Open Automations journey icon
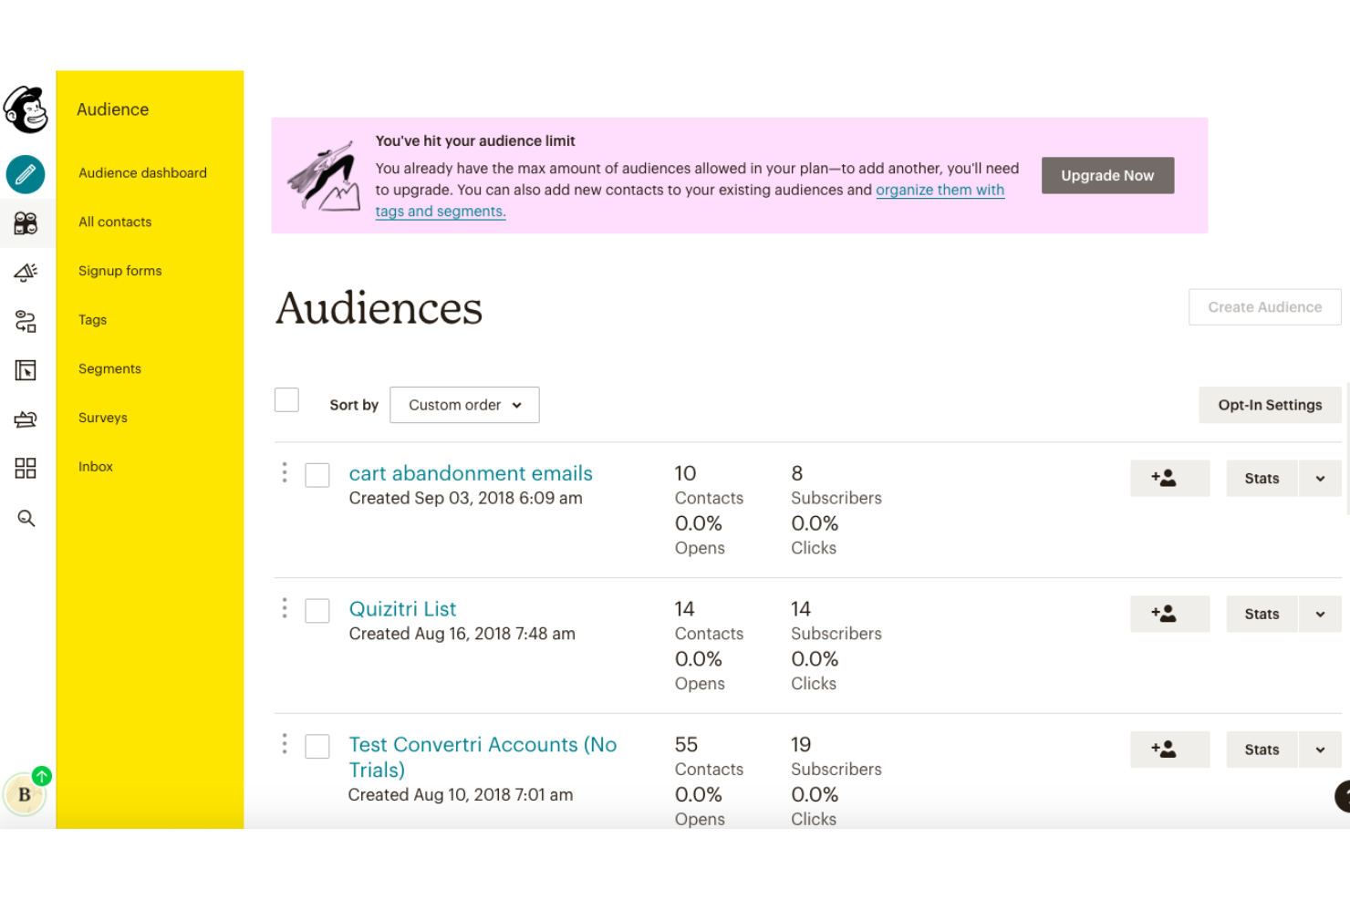Viewport: 1350px width, 900px height. [x=26, y=321]
